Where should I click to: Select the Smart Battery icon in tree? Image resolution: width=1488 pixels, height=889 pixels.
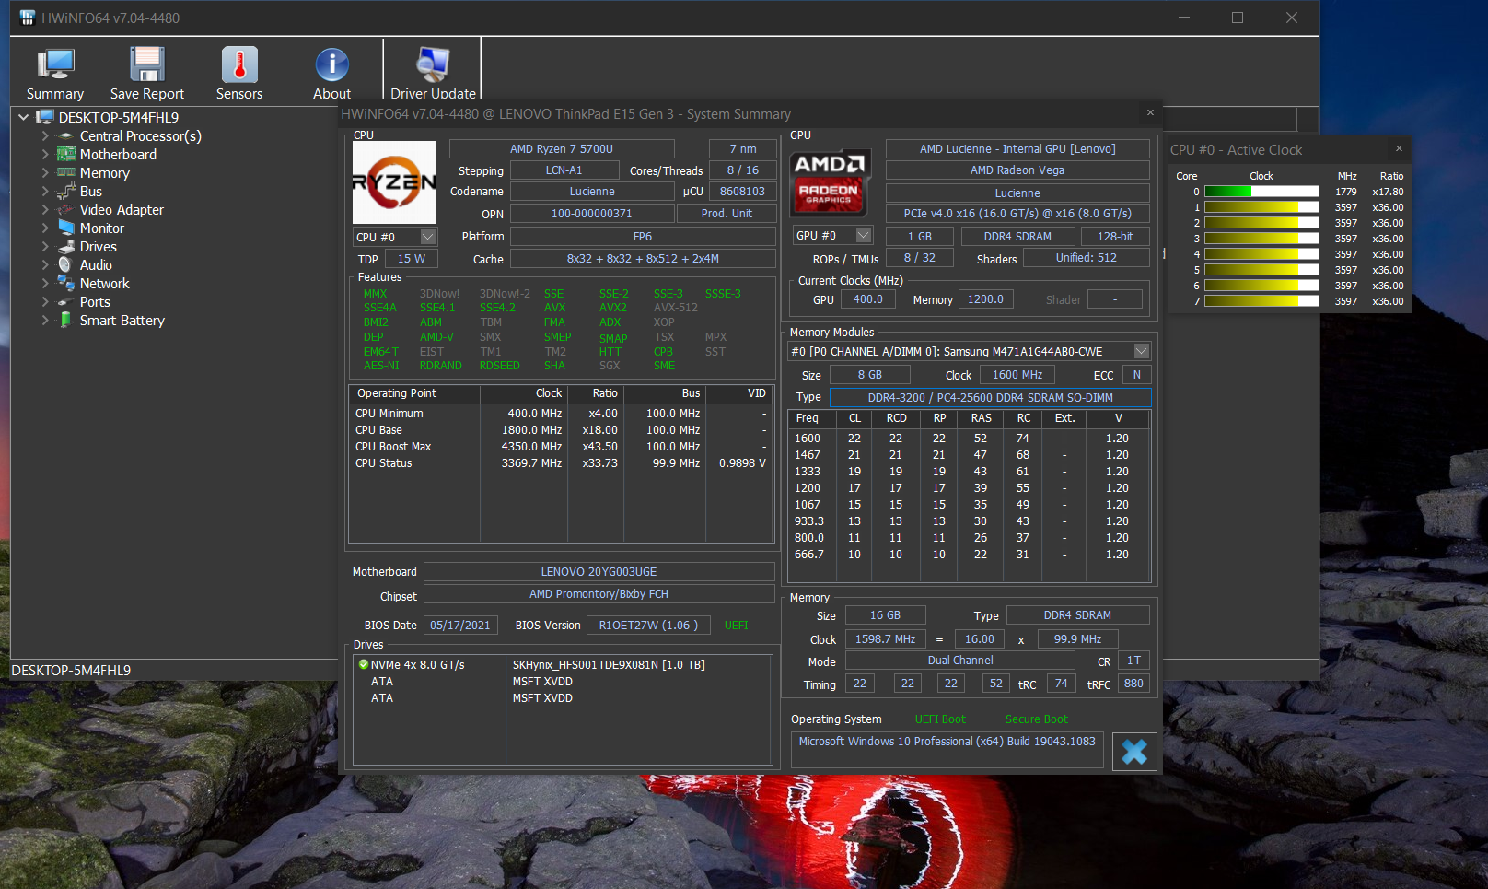pos(65,320)
